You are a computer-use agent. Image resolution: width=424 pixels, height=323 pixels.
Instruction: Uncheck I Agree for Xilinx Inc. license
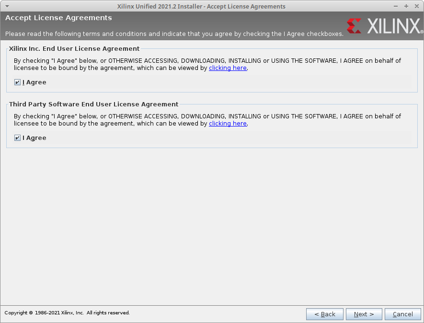click(x=18, y=82)
